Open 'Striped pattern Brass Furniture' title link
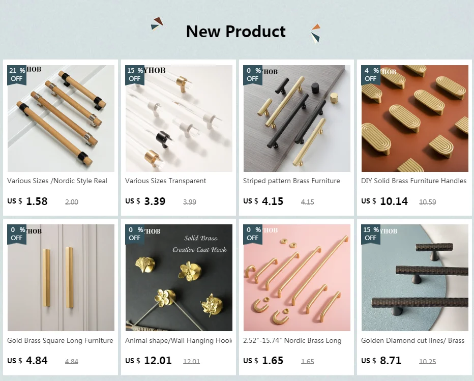The width and height of the screenshot is (474, 381). pos(291,181)
